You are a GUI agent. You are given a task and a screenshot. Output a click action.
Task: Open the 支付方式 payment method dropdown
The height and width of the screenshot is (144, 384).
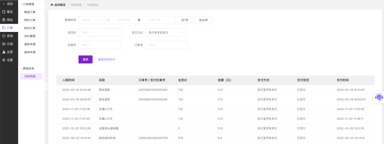pos(166,32)
